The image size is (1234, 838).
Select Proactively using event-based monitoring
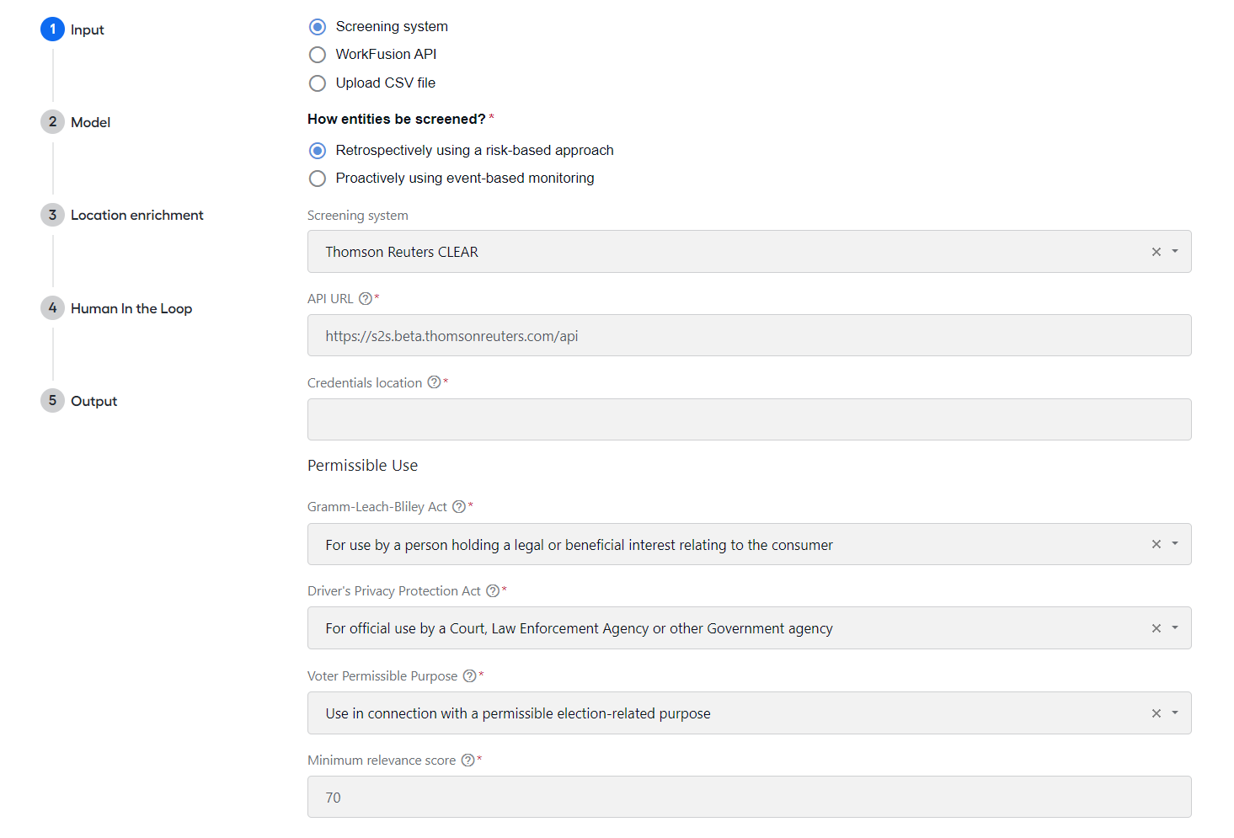tap(318, 179)
